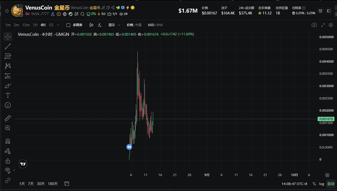Edit token name with pencil icon
Screen dimensions: 337x191
click(x=104, y=8)
